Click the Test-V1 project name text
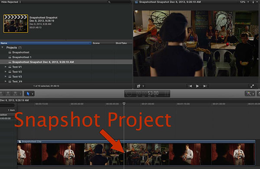260x169 pixels. point(17,67)
